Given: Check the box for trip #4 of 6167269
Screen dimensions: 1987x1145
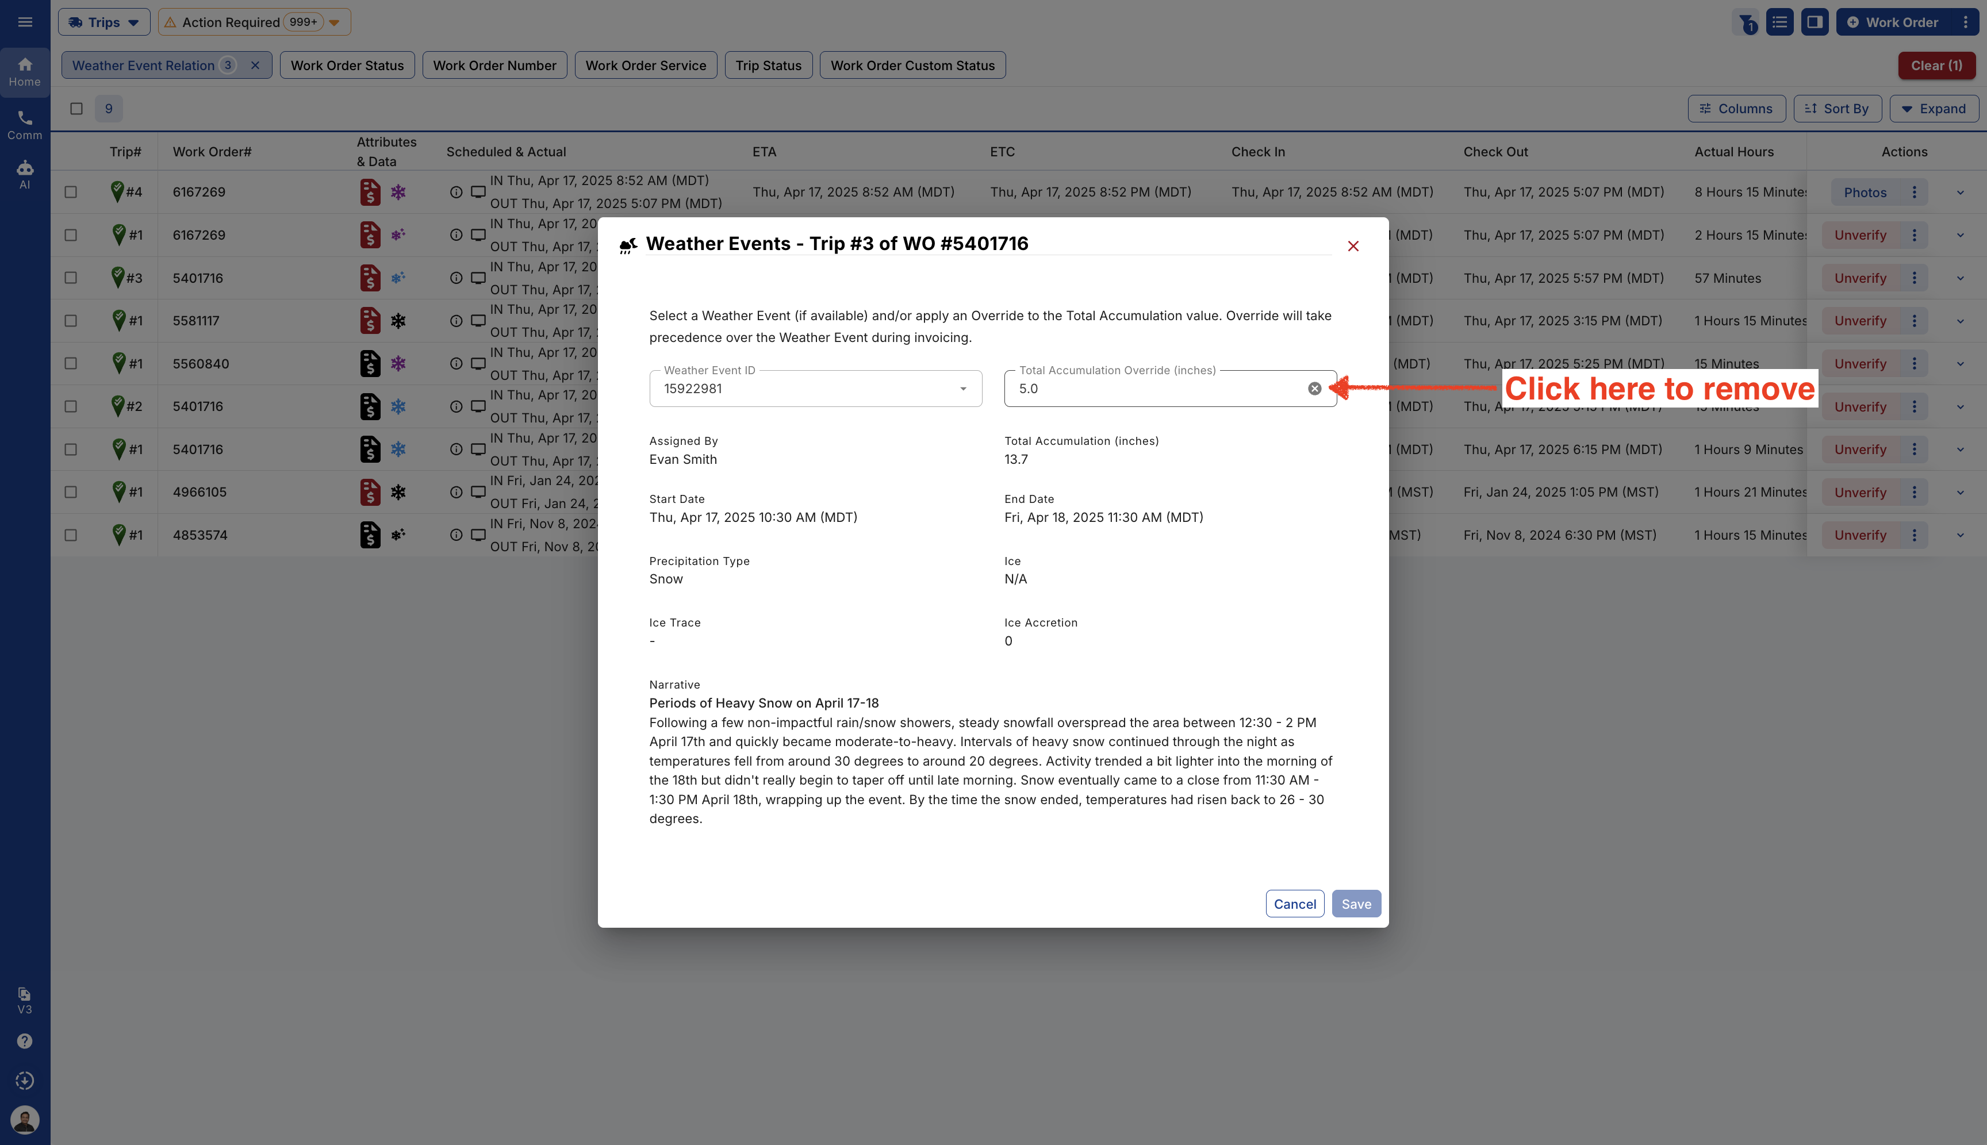Looking at the screenshot, I should pos(71,192).
